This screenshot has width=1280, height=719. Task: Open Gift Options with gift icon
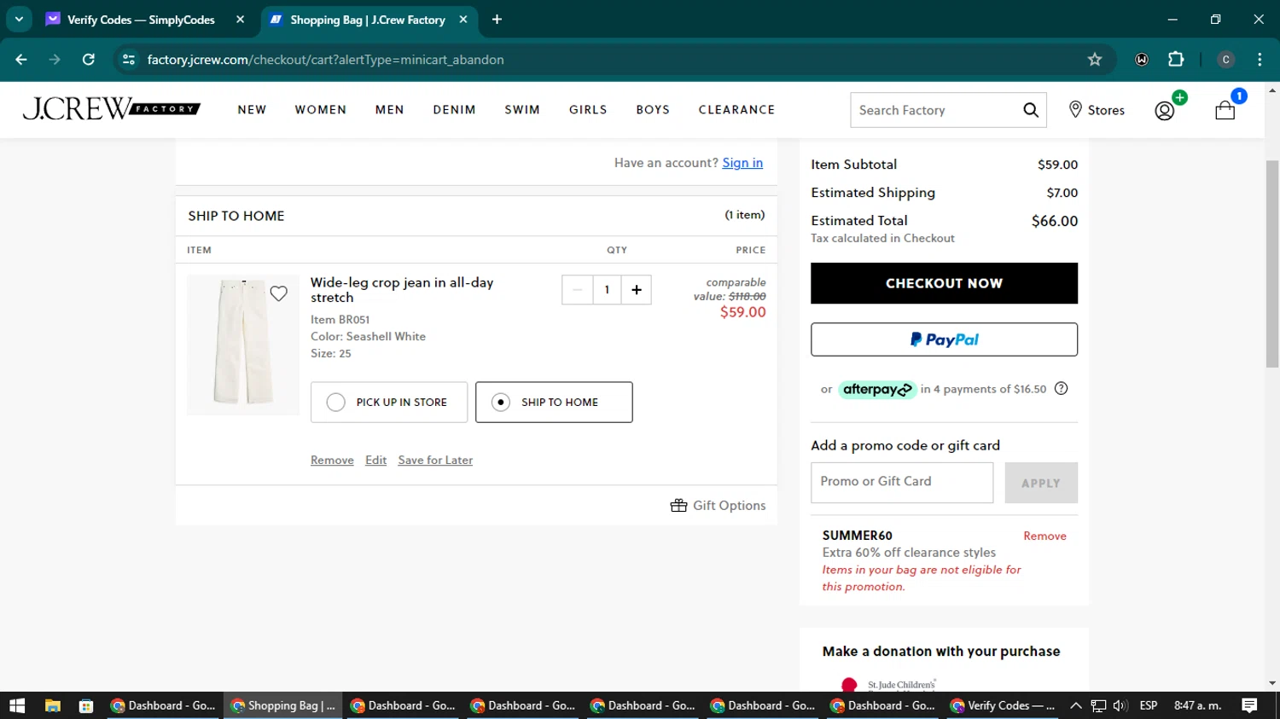click(x=718, y=506)
